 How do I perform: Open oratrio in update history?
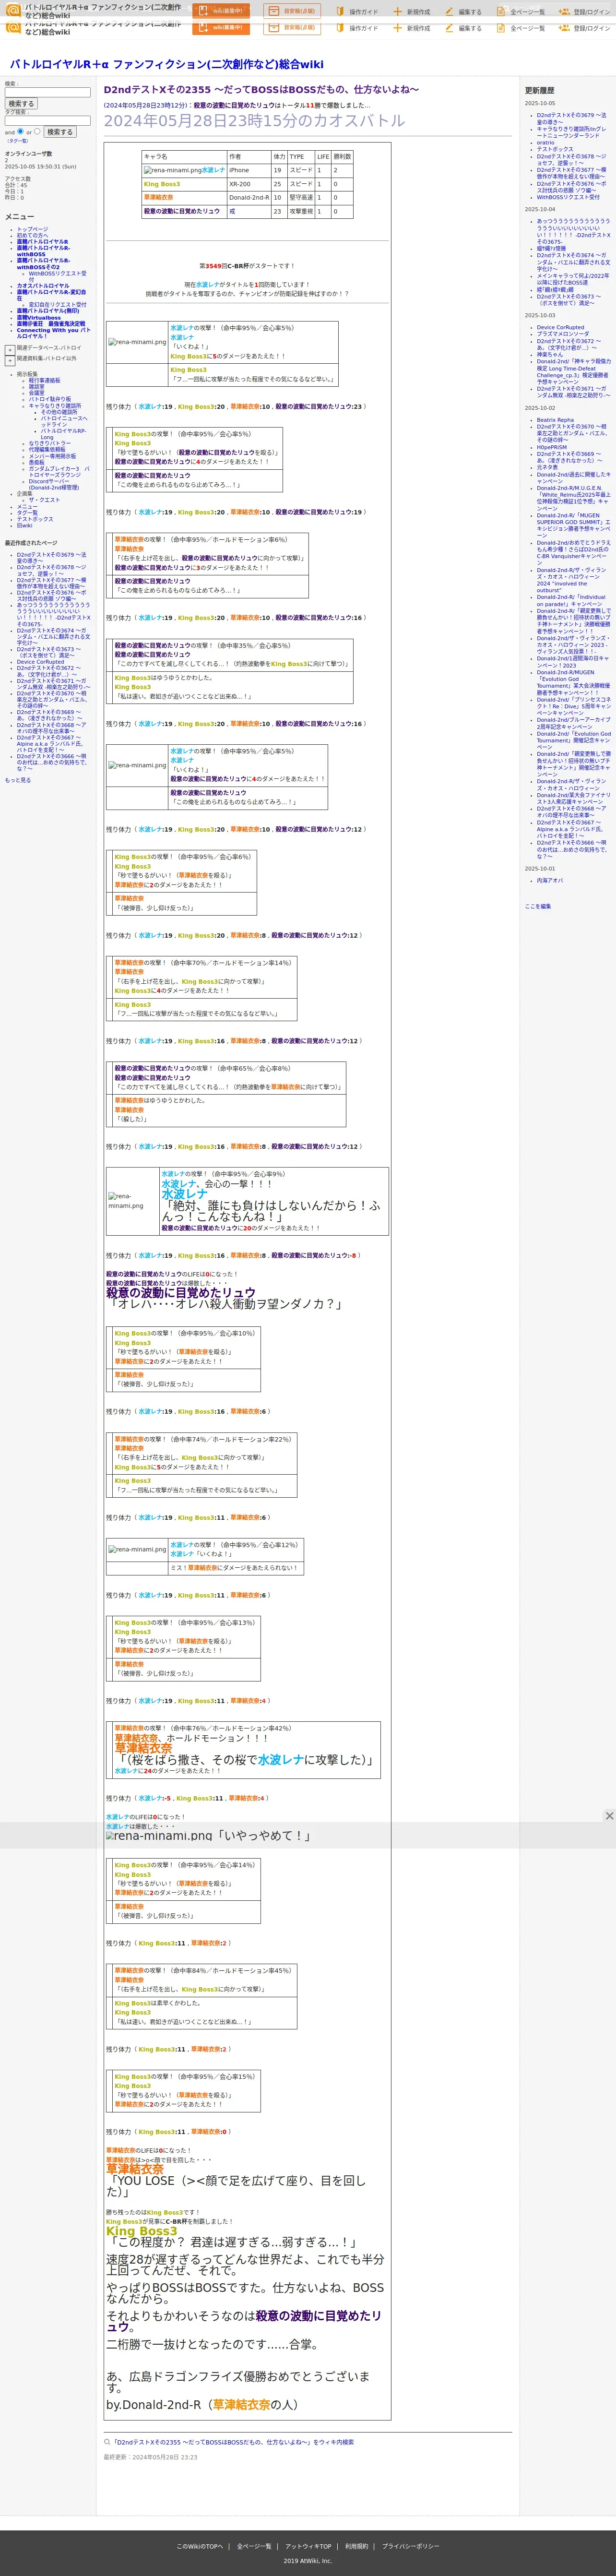coord(545,142)
